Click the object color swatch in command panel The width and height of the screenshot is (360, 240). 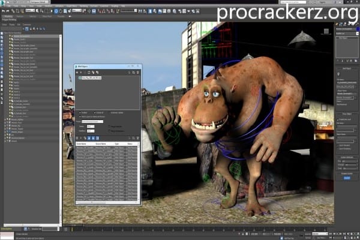(x=358, y=29)
